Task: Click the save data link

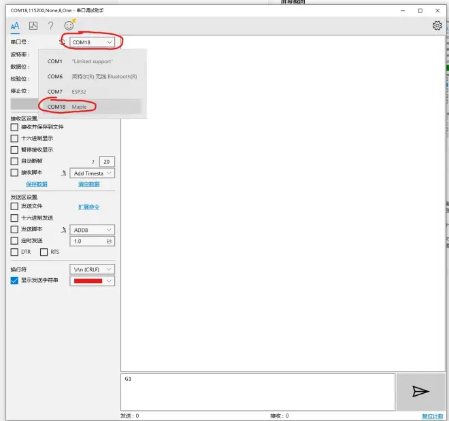Action: pos(37,184)
